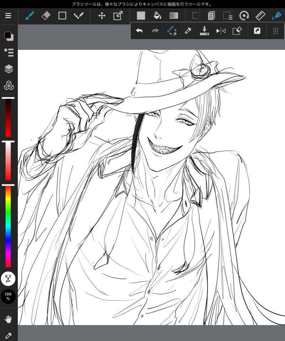The height and width of the screenshot is (341, 285).
Task: Redo the undone stroke
Action: (155, 31)
